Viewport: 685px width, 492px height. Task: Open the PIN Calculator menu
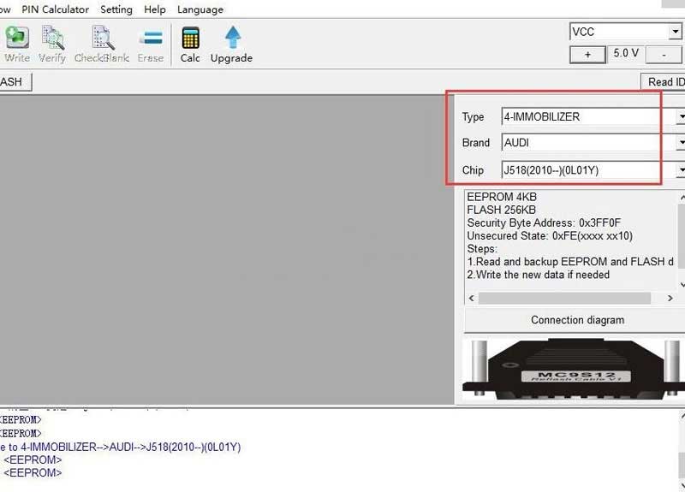(55, 9)
